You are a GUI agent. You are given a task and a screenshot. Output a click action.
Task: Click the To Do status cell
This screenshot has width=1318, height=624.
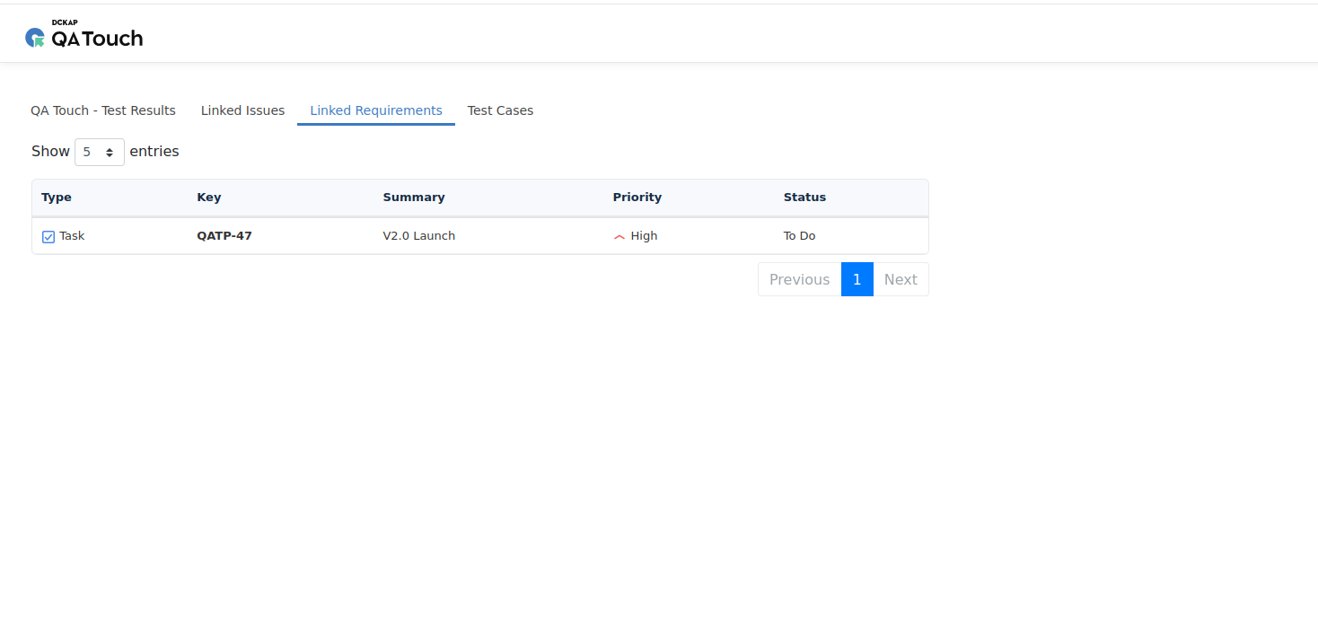click(799, 236)
